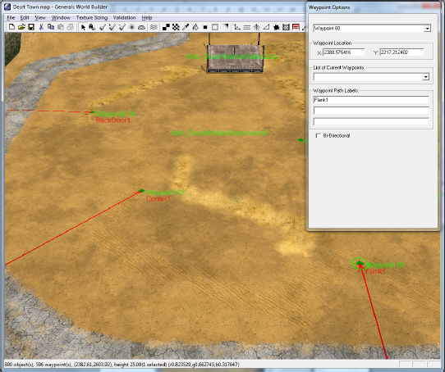Image resolution: width=445 pixels, height=372 pixels.
Task: Click the Flank1 path label field
Action: pos(371,100)
